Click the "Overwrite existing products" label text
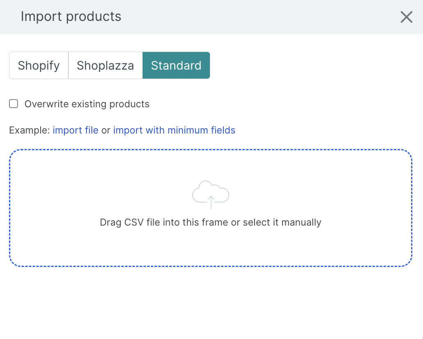Screen dimensions: 423x339 click(87, 104)
